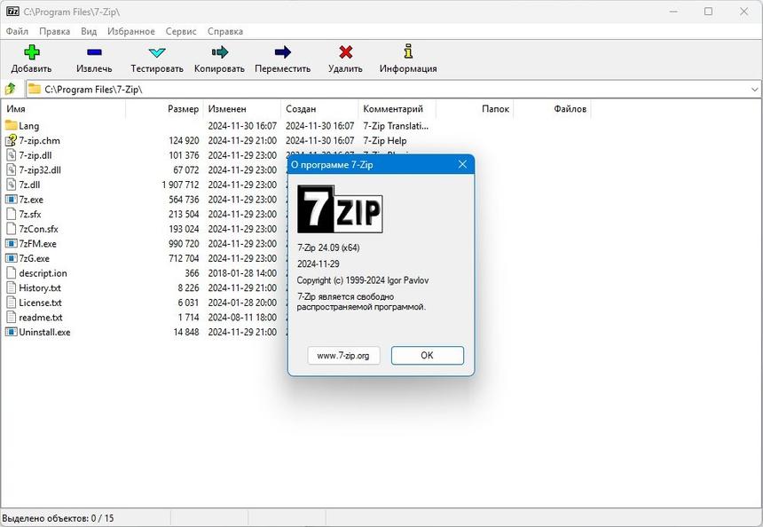Click the Копировать (Copy) toolbar icon
Viewport: 763px width, 527px height.
pos(218,53)
